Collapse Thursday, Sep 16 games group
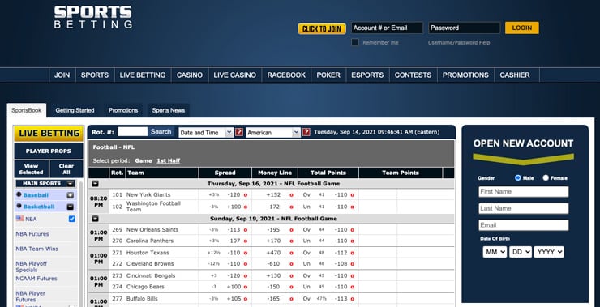This screenshot has width=600, height=307. 96,184
